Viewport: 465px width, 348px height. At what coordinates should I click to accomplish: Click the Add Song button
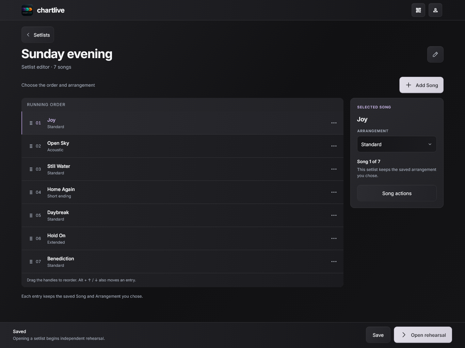421,85
